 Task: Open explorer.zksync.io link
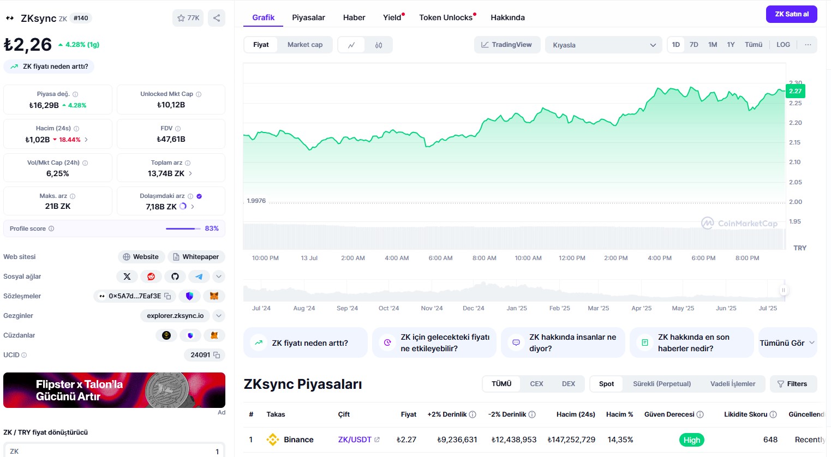coord(175,316)
